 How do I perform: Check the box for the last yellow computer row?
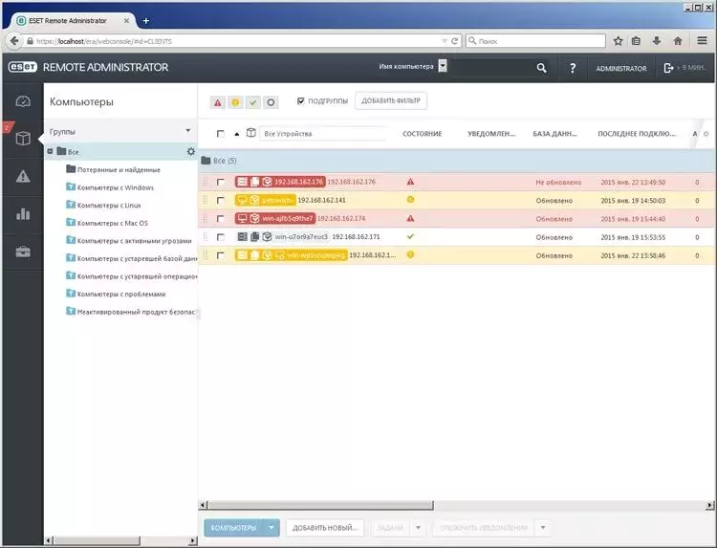point(221,255)
